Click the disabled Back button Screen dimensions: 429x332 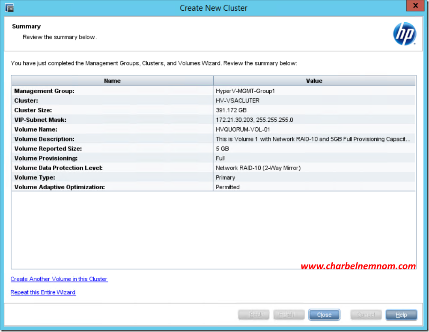click(x=253, y=315)
